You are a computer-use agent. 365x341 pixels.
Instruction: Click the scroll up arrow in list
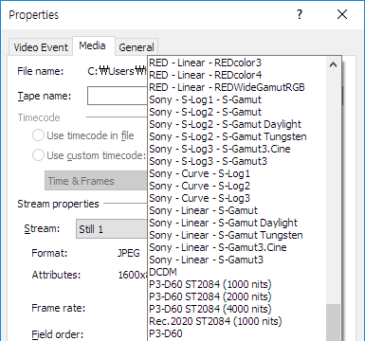(333, 64)
